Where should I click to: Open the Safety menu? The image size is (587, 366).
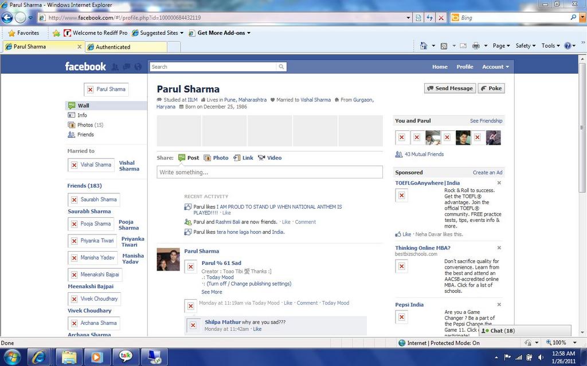pyautogui.click(x=525, y=46)
